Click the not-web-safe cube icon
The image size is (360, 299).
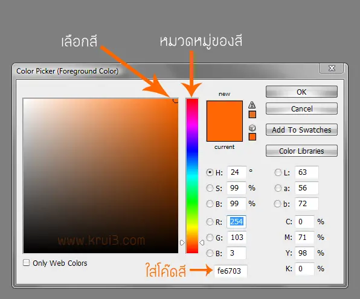click(x=252, y=128)
